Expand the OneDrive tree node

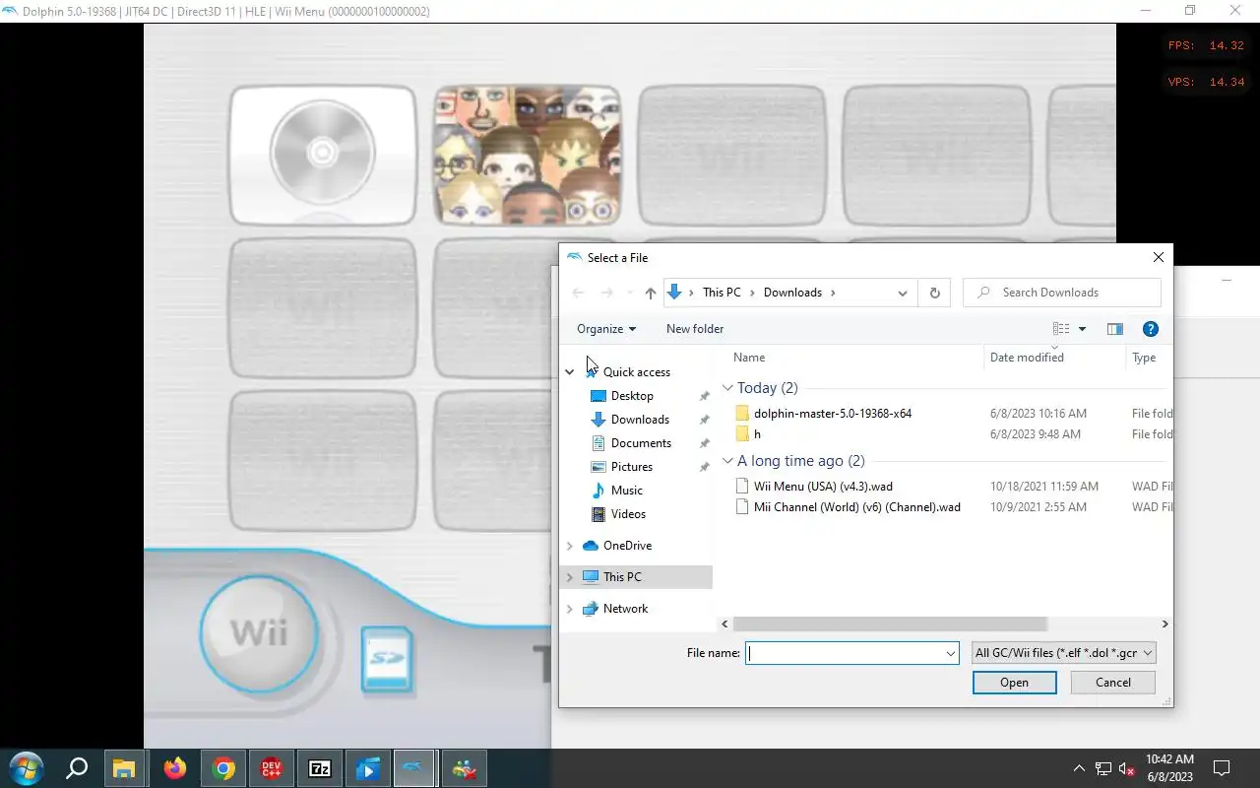point(570,546)
